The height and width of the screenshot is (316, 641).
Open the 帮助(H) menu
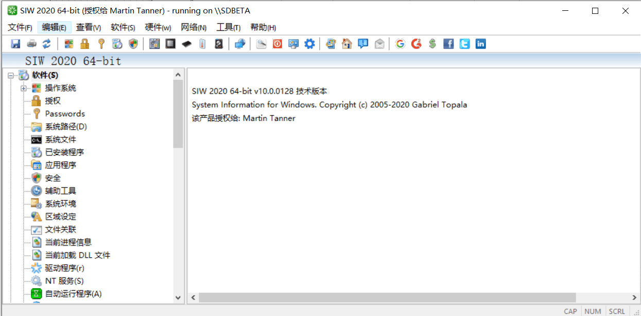263,27
